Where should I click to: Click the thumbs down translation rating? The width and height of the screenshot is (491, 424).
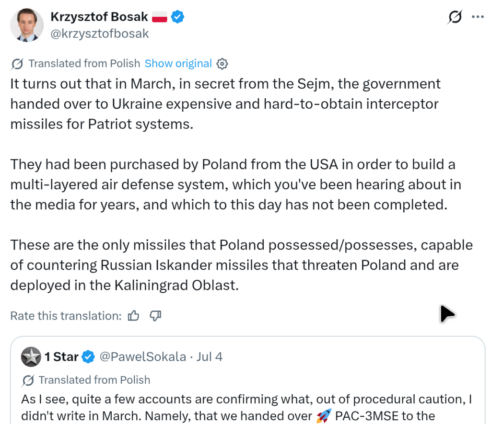click(x=155, y=316)
